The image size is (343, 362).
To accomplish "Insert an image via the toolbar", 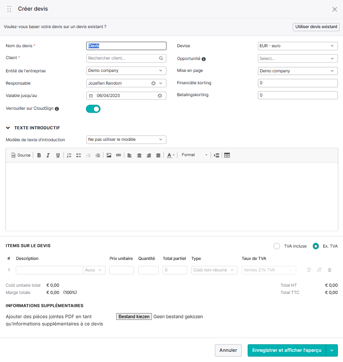I will 109,155.
